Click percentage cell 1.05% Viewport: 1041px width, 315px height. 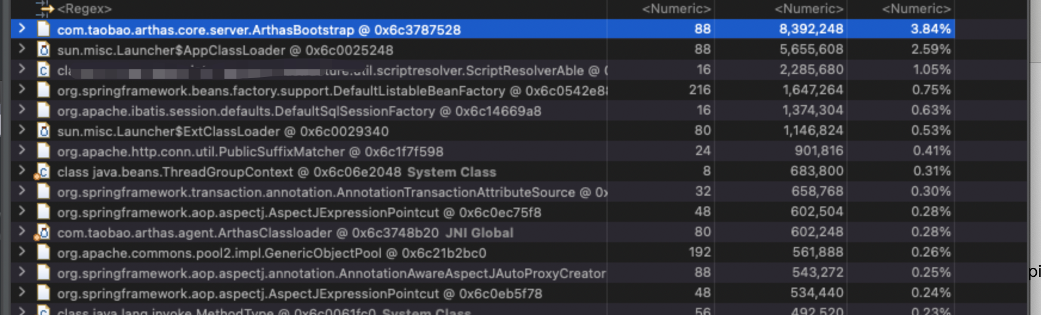pyautogui.click(x=931, y=69)
